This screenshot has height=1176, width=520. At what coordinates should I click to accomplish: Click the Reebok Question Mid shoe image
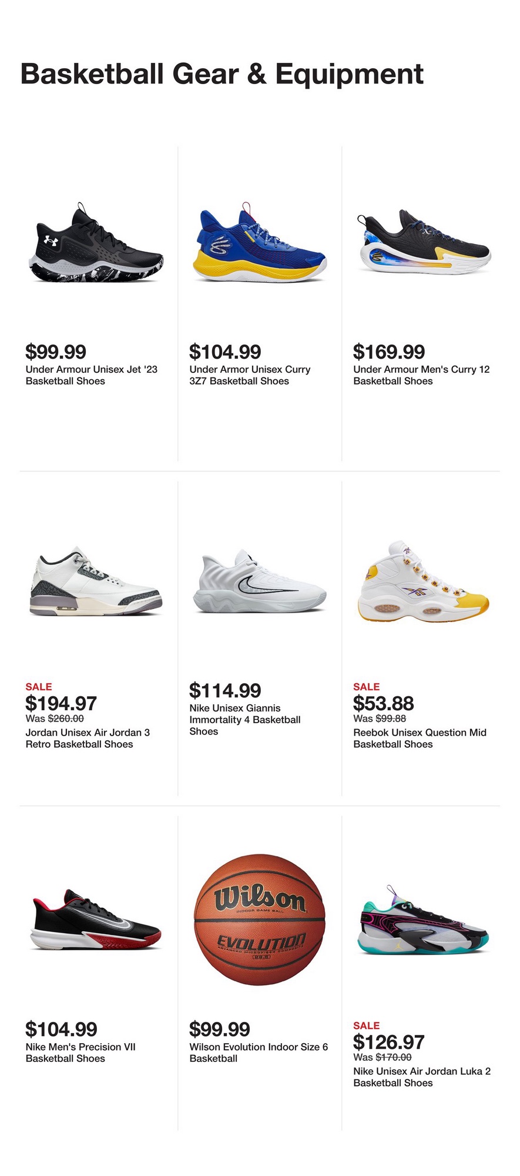click(x=423, y=582)
